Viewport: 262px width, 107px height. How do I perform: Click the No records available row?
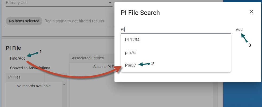34,86
